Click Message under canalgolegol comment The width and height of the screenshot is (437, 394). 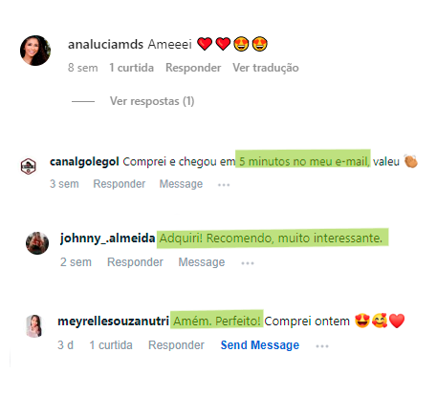[x=181, y=184]
